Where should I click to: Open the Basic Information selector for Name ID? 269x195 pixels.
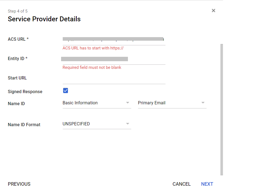pyautogui.click(x=93, y=103)
